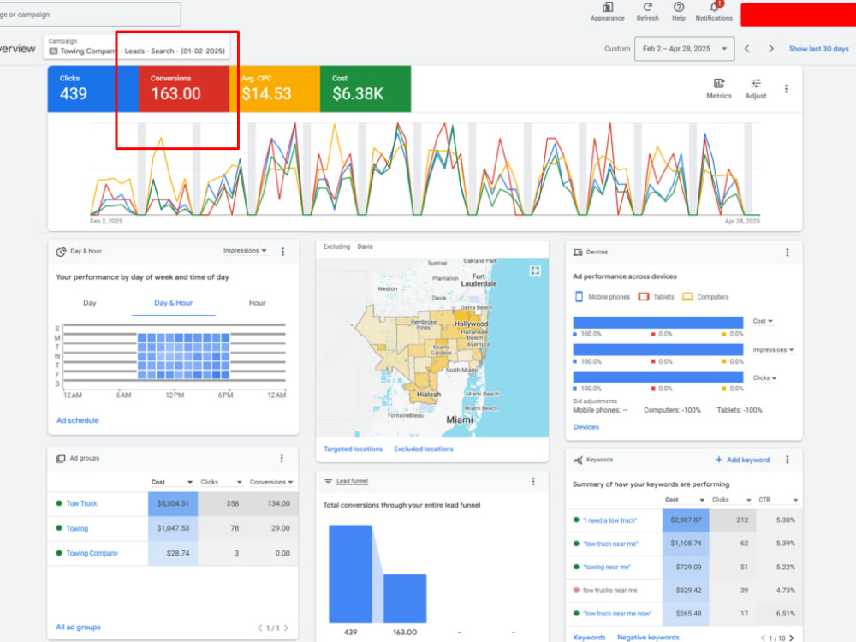The height and width of the screenshot is (642, 856).
Task: Switch to the Hour tab
Action: pyautogui.click(x=257, y=303)
